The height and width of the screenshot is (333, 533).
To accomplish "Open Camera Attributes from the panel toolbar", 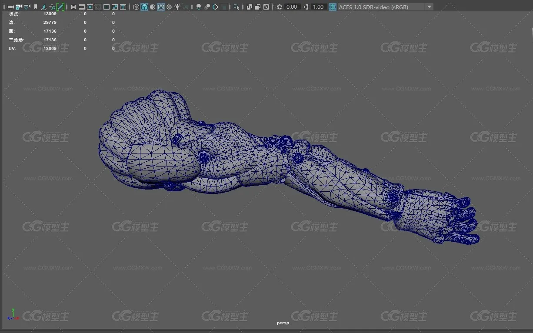I will tap(27, 7).
